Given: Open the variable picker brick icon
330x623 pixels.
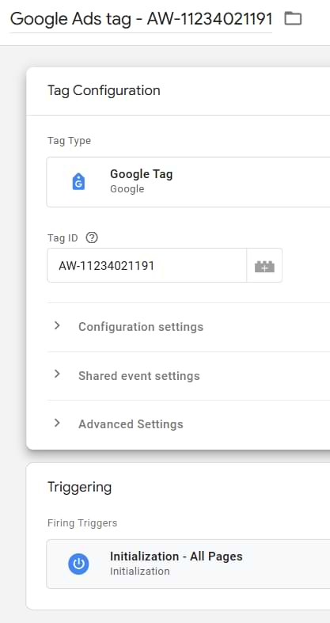Looking at the screenshot, I should pos(264,265).
